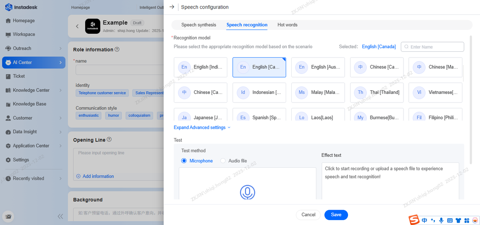Open the Hot words tab
The width and height of the screenshot is (480, 225).
pos(287,25)
